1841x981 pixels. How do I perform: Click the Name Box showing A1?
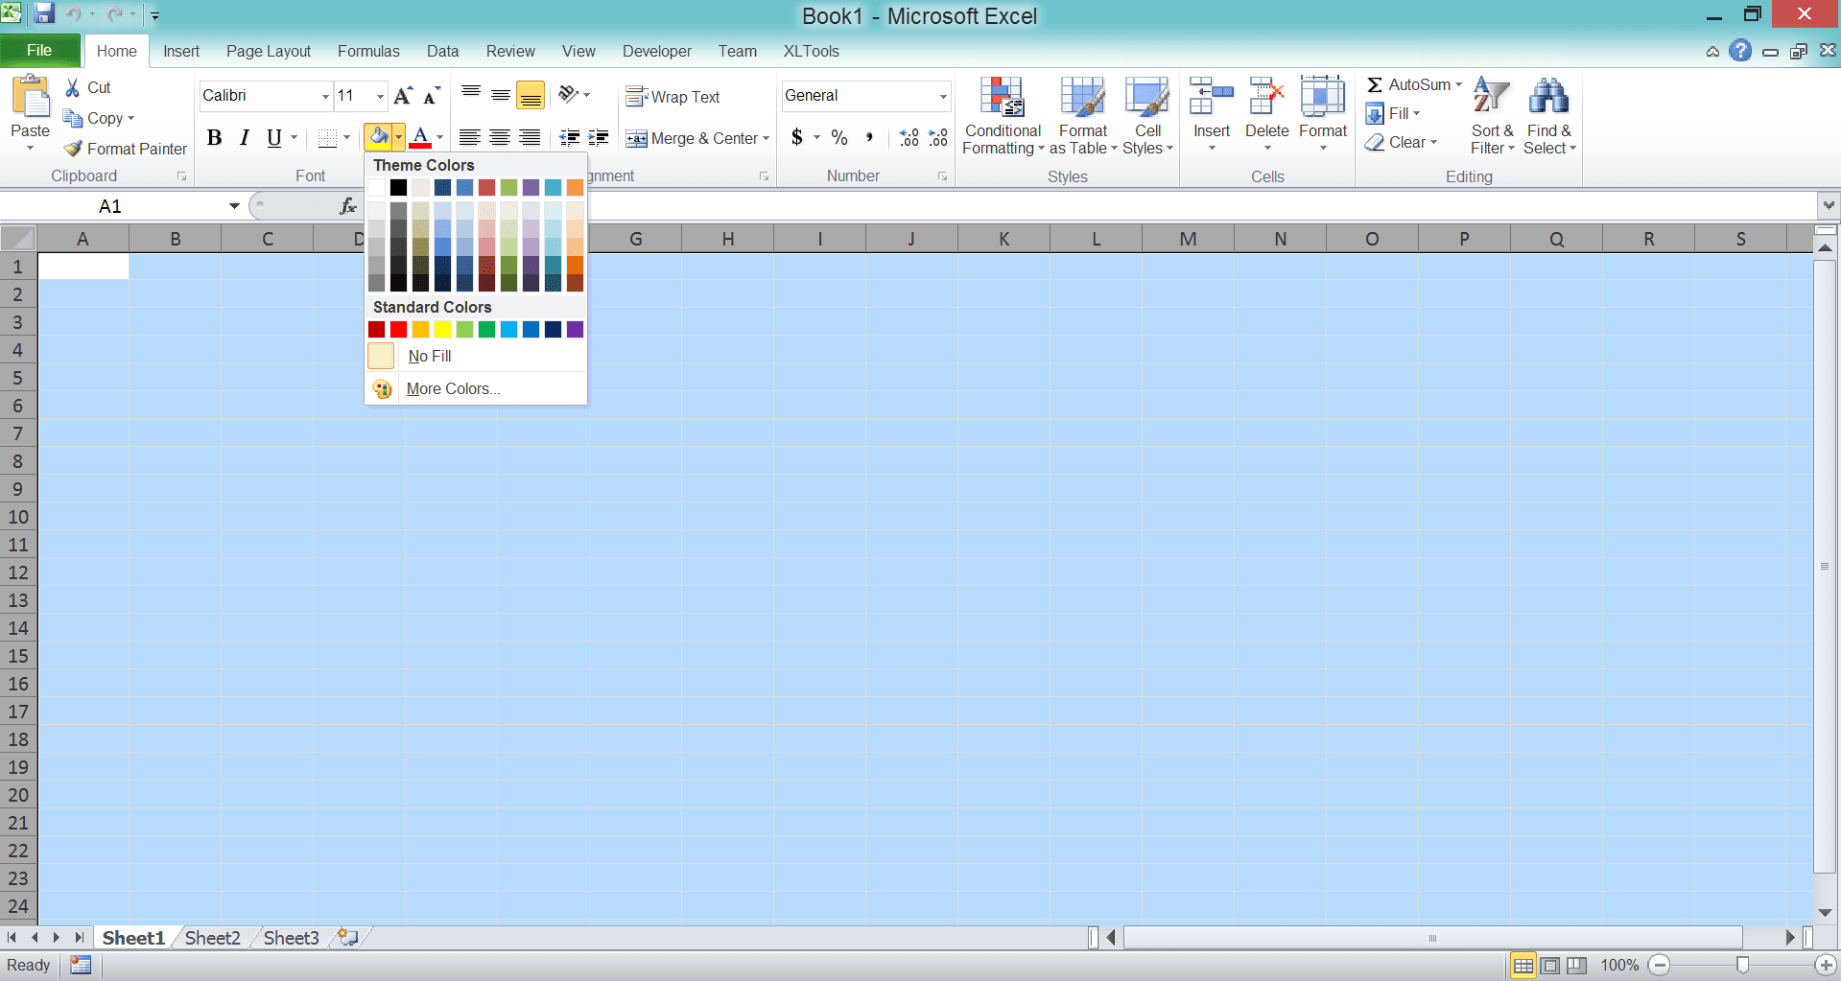(x=110, y=205)
